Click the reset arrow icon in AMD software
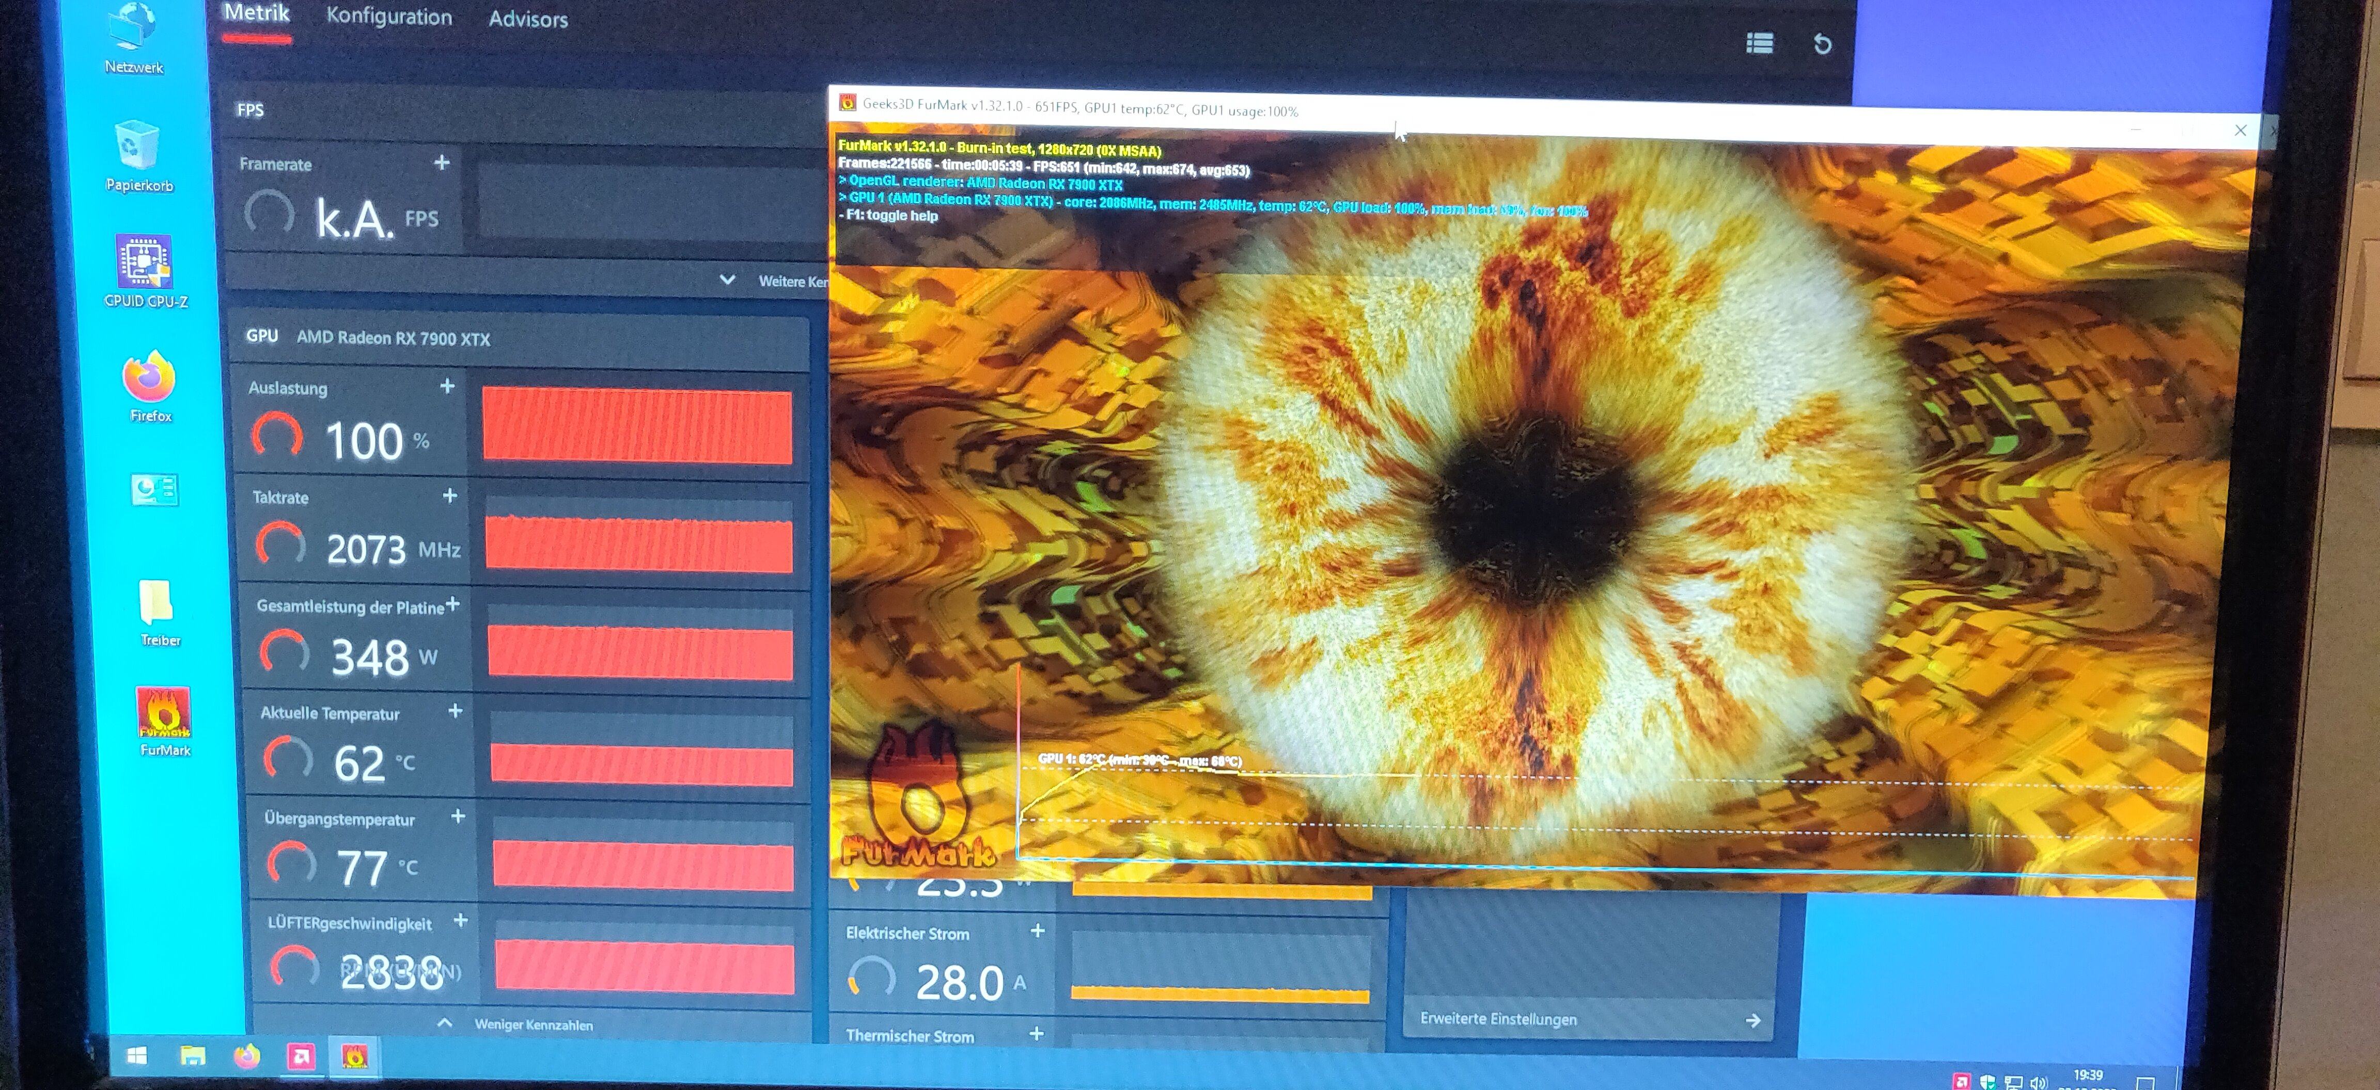This screenshot has height=1090, width=2380. [x=1822, y=44]
